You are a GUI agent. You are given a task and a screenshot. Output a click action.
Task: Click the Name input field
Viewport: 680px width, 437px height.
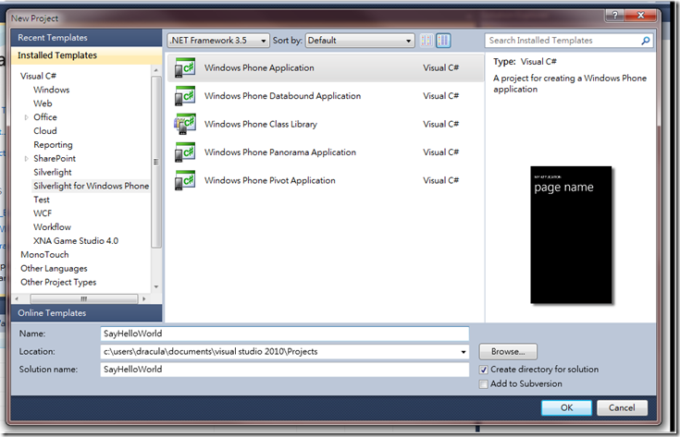point(285,334)
